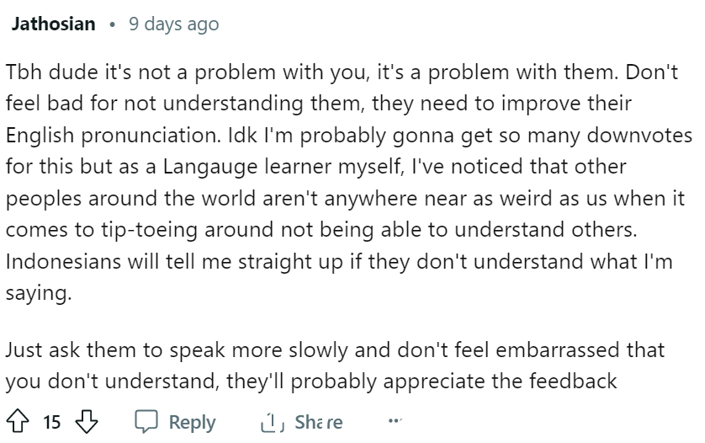The width and height of the screenshot is (705, 443).
Task: Click the word 'Indonesians' in the comment
Action: (63, 261)
